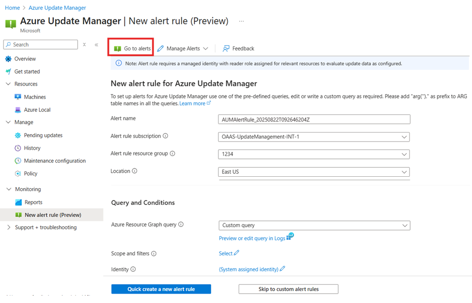Click the more options ellipsis in header
Screen dimensions: 472x303
(241, 21)
